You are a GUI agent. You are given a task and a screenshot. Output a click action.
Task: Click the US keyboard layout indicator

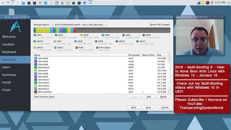(x=229, y=3)
